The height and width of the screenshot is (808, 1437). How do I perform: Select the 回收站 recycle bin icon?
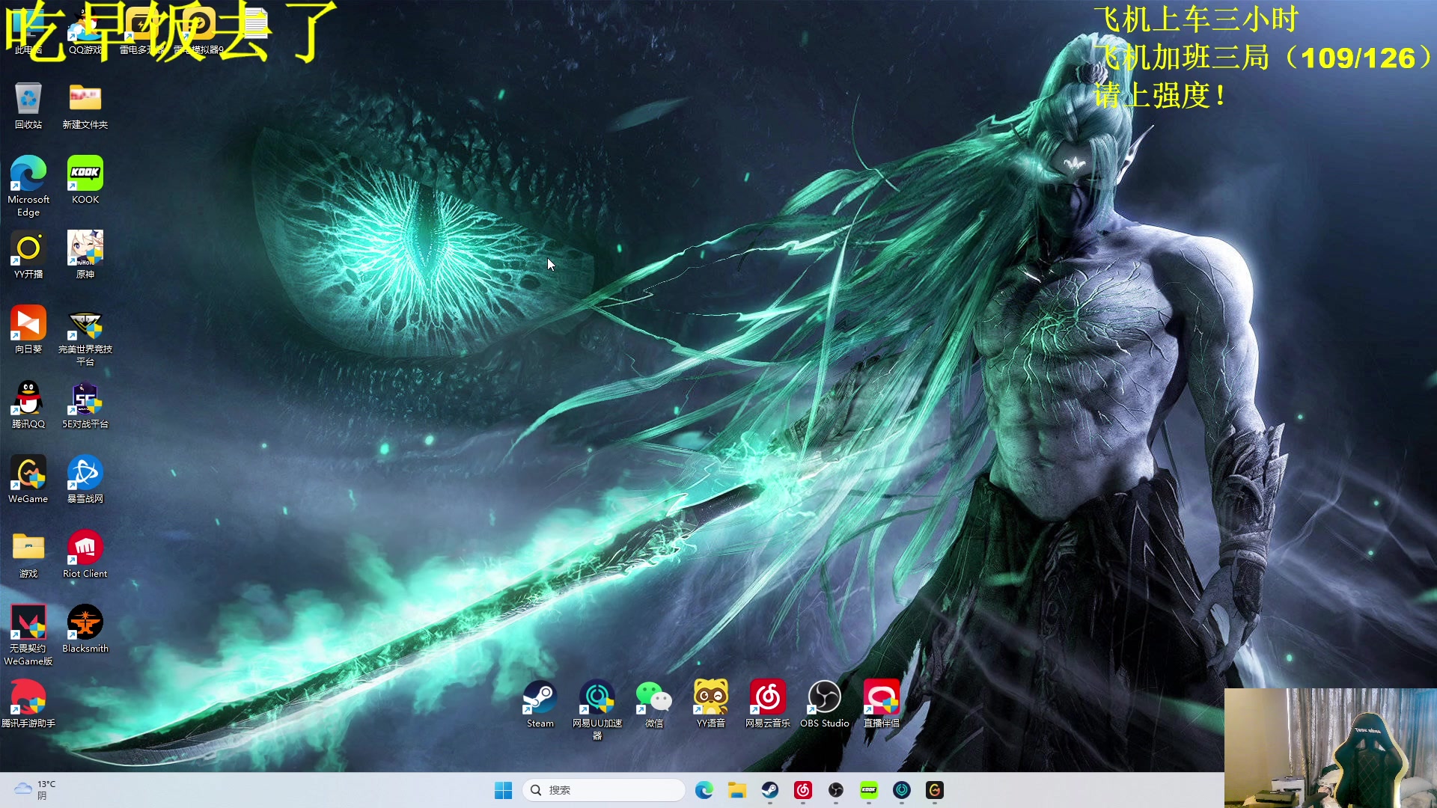pyautogui.click(x=28, y=100)
